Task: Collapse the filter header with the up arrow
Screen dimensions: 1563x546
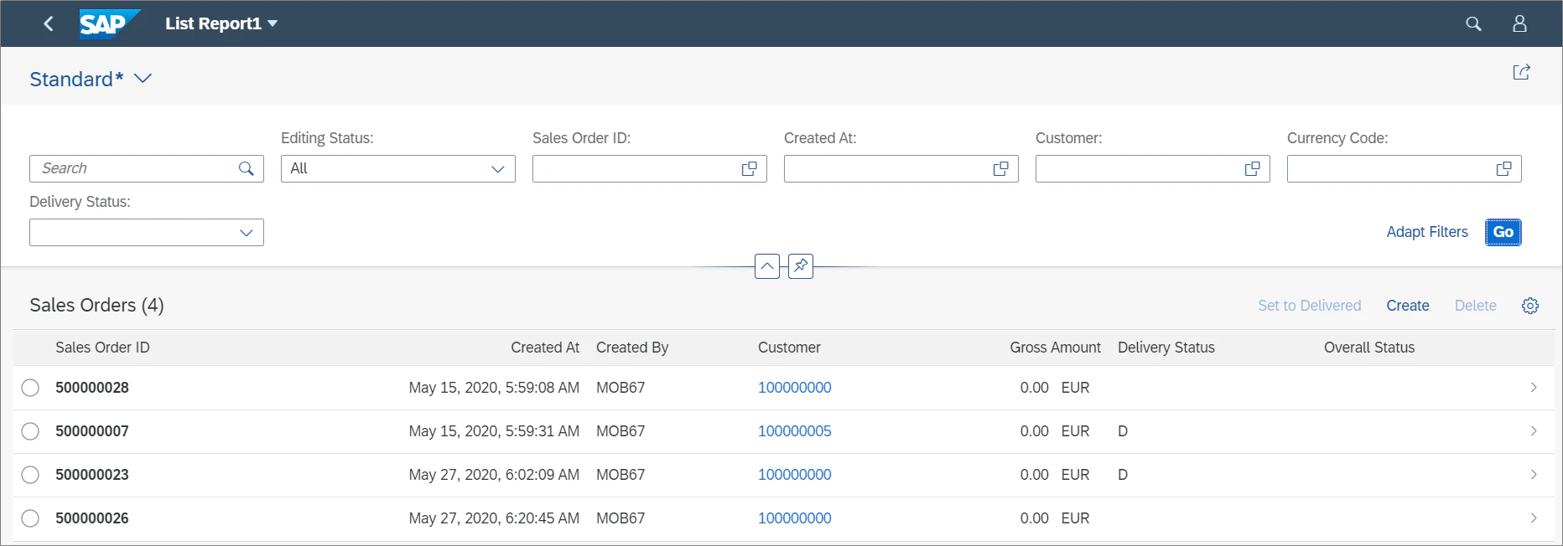Action: (x=767, y=266)
